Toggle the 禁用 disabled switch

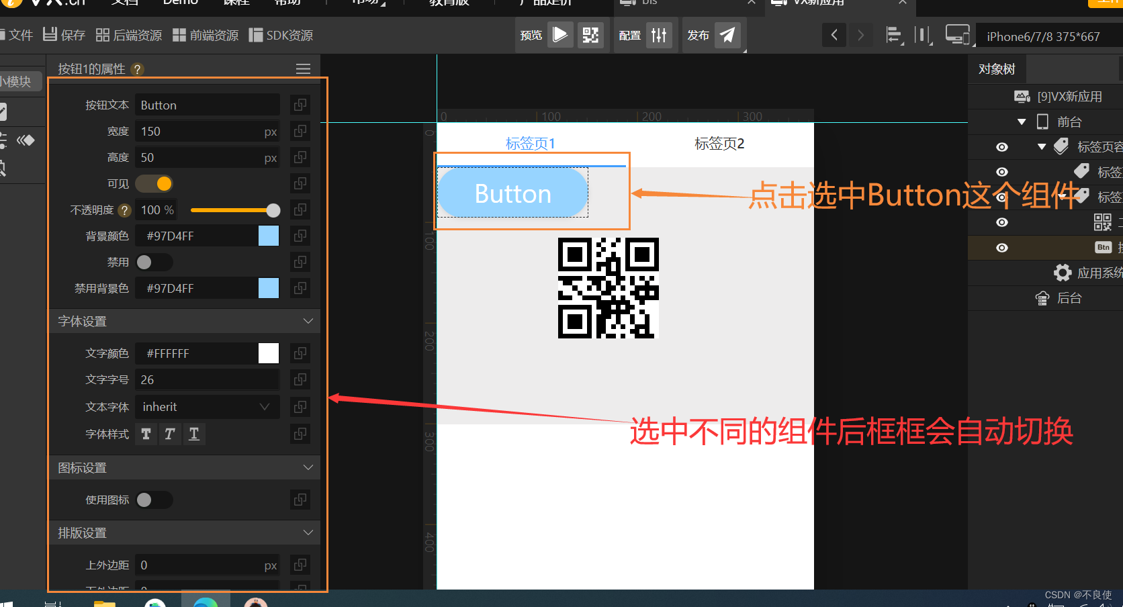(x=154, y=262)
